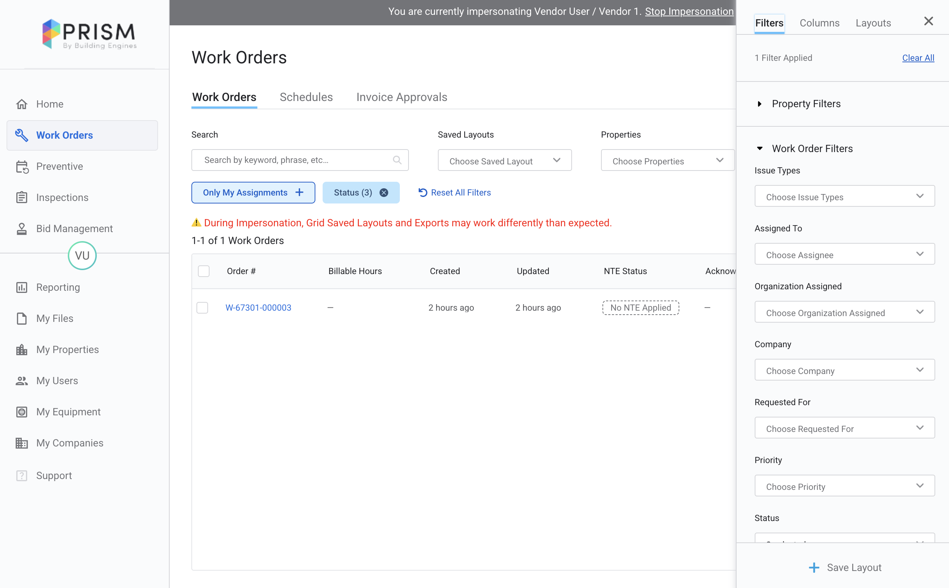Screen dimensions: 949x588
Task: Click the Reporting chart icon
Action: (x=22, y=287)
